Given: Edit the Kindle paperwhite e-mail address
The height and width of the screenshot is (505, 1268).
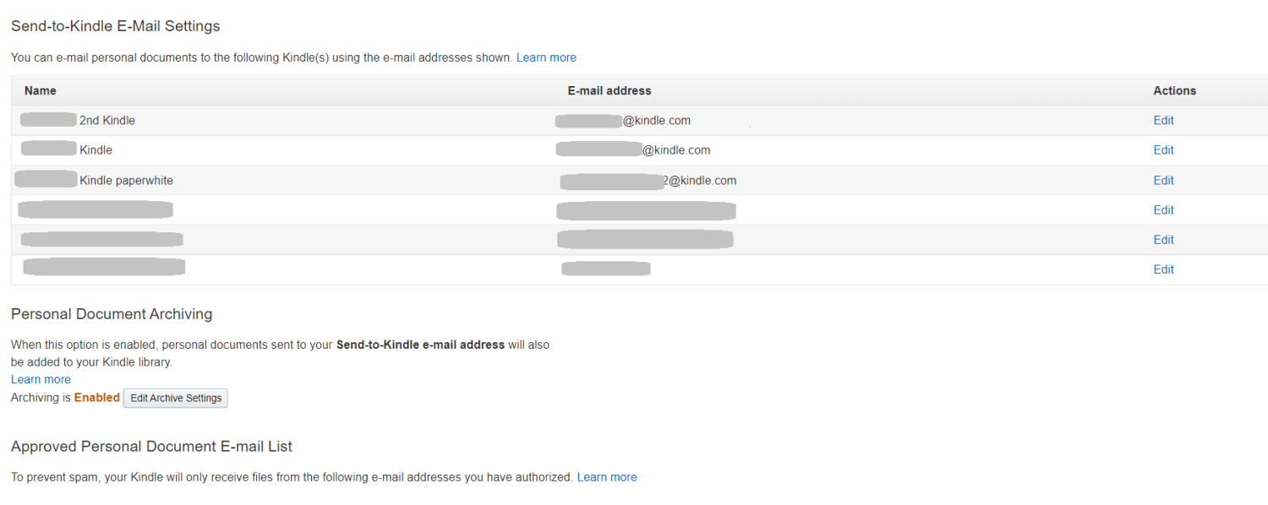Looking at the screenshot, I should 1163,181.
